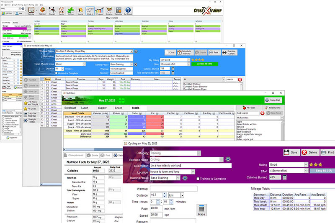335x223 pixels.
Task: Switch to the Supper tab in Nutrition
Action: [x=102, y=108]
